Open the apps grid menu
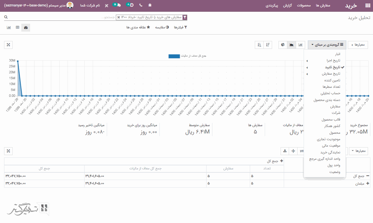This screenshot has height=223, width=373. [x=367, y=6]
